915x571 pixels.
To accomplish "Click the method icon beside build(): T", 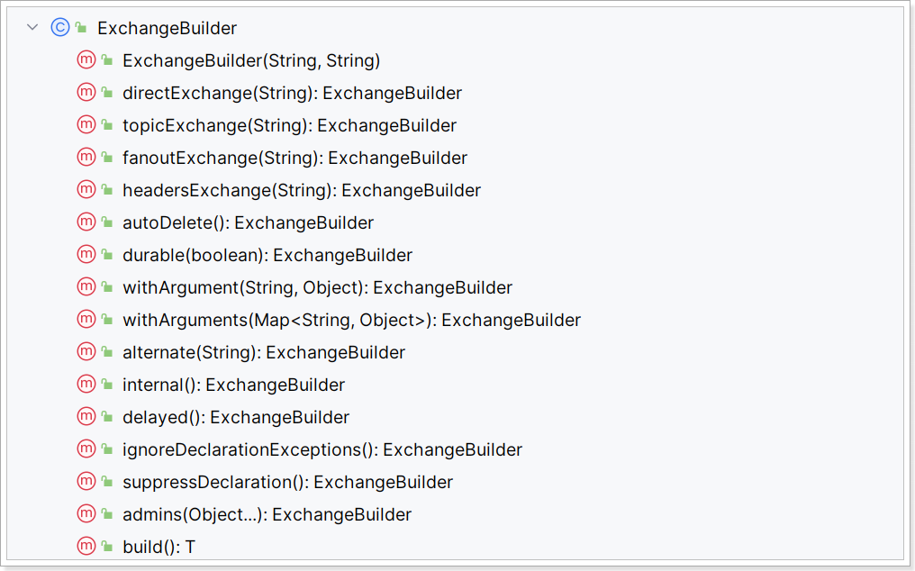I will pos(86,547).
